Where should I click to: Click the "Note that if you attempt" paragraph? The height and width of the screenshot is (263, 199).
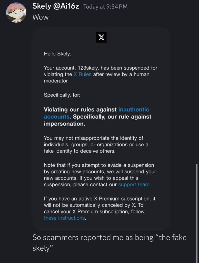pyautogui.click(x=100, y=175)
